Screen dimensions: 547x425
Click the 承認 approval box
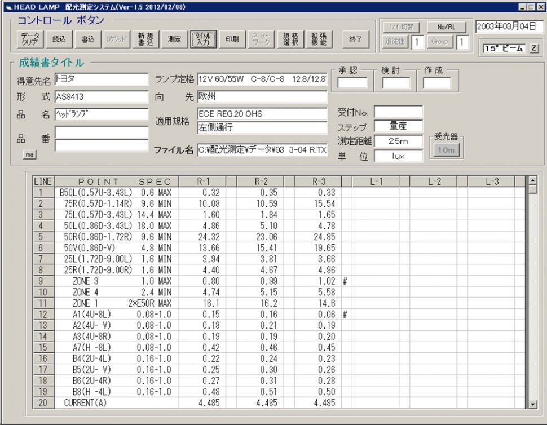pyautogui.click(x=352, y=83)
